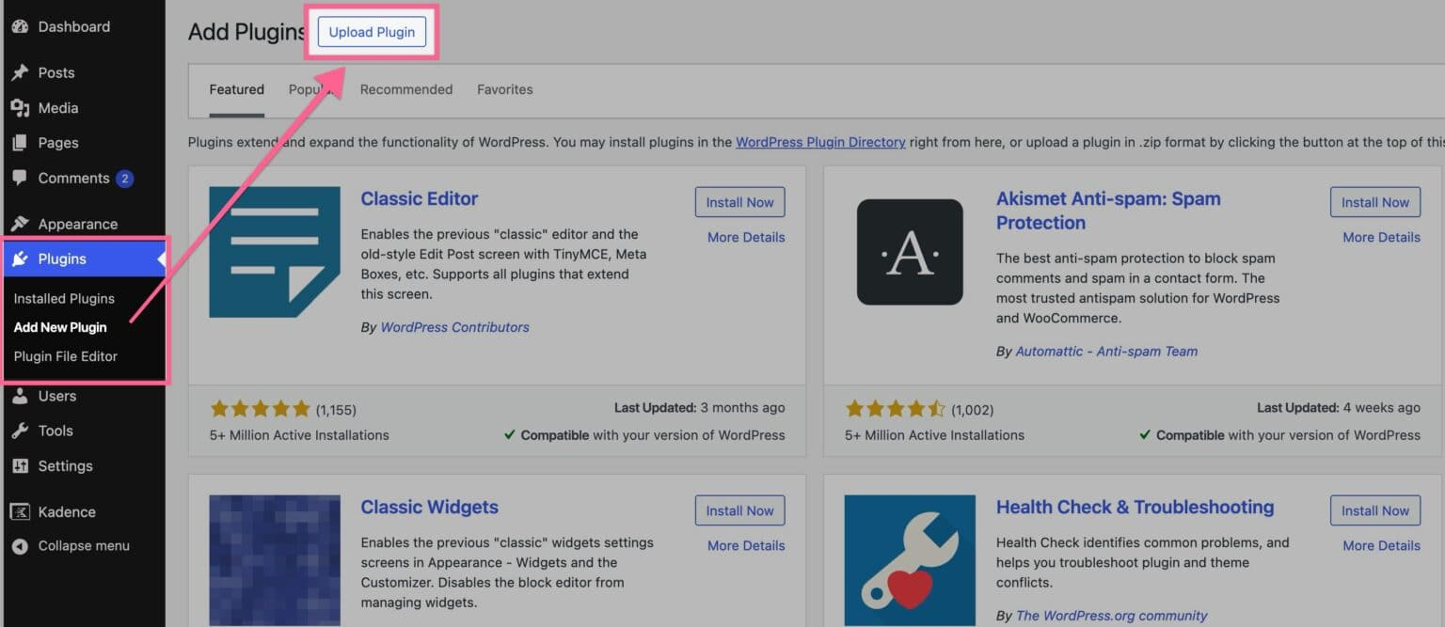Install the Classic Editor plugin
The height and width of the screenshot is (627, 1445).
pyautogui.click(x=739, y=202)
